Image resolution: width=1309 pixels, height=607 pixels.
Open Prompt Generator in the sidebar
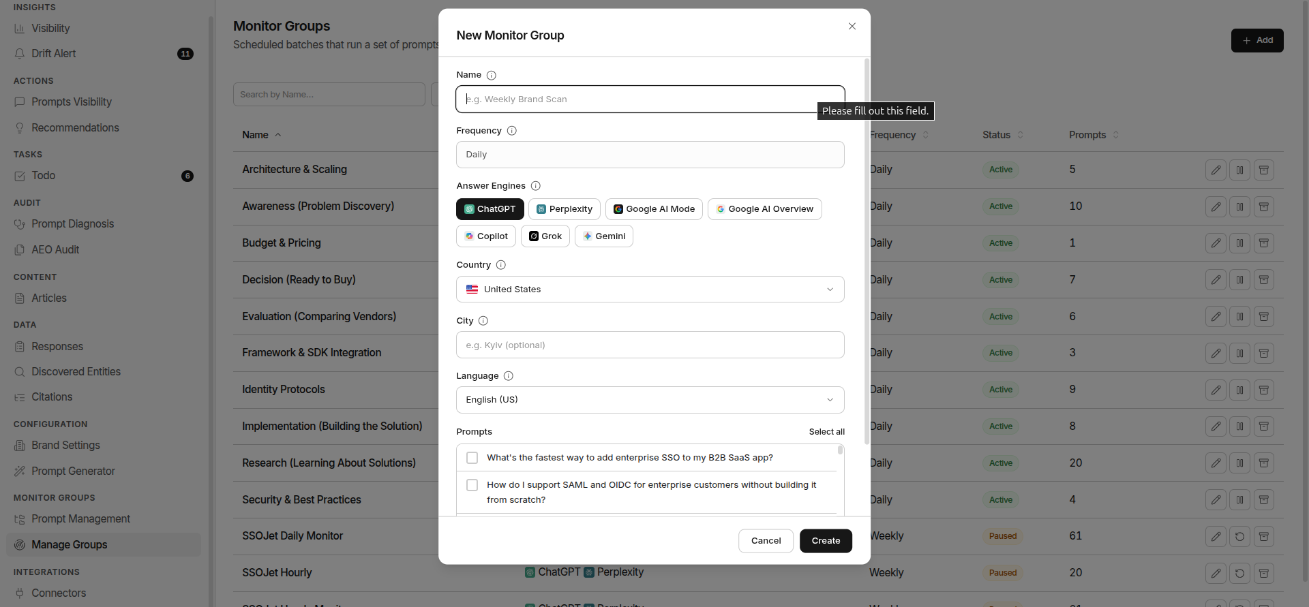pos(73,471)
